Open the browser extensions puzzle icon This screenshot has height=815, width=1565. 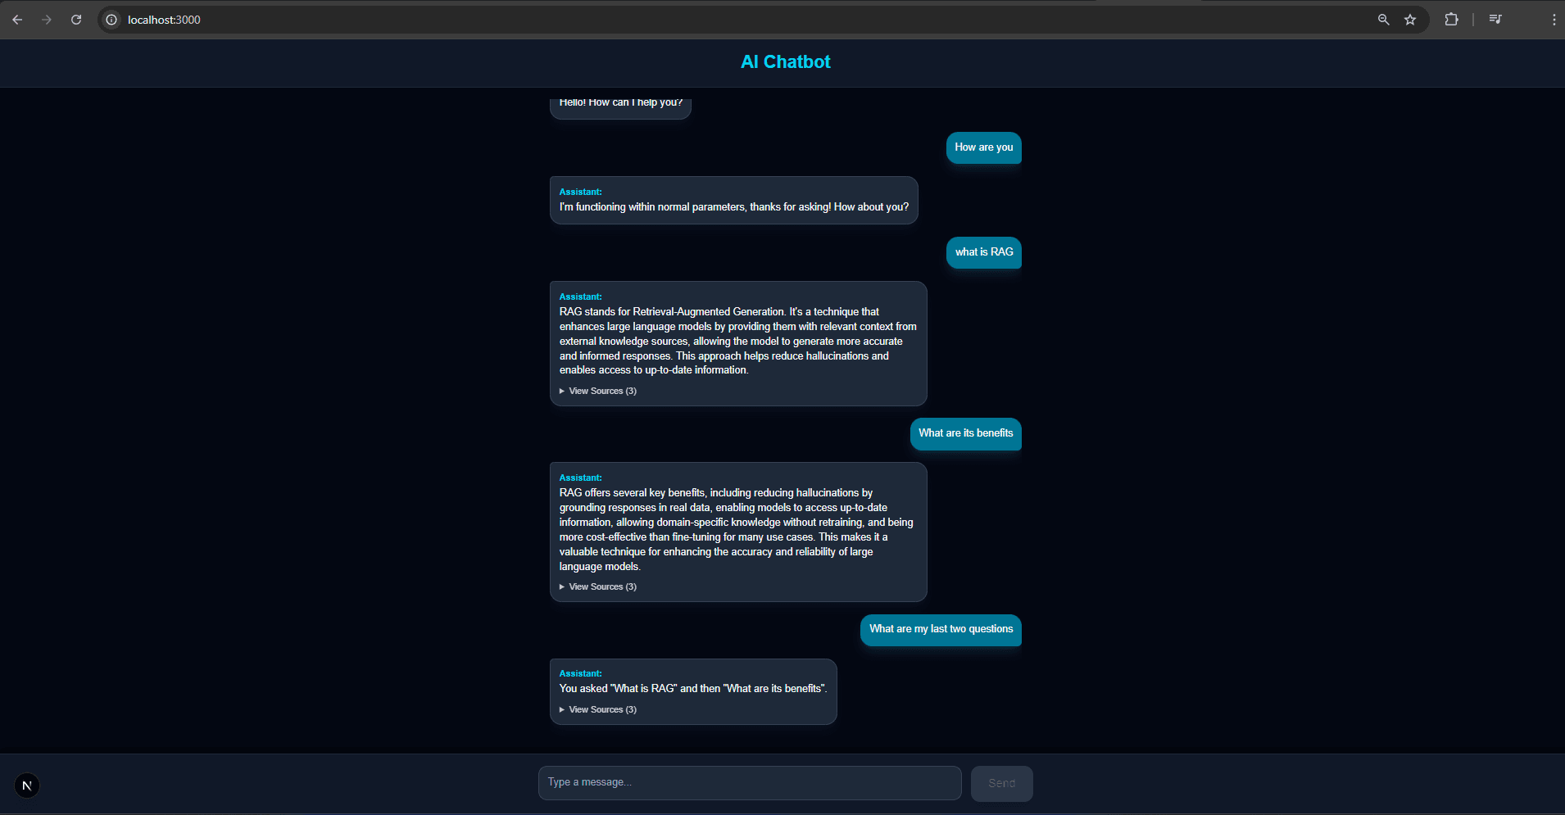tap(1451, 20)
